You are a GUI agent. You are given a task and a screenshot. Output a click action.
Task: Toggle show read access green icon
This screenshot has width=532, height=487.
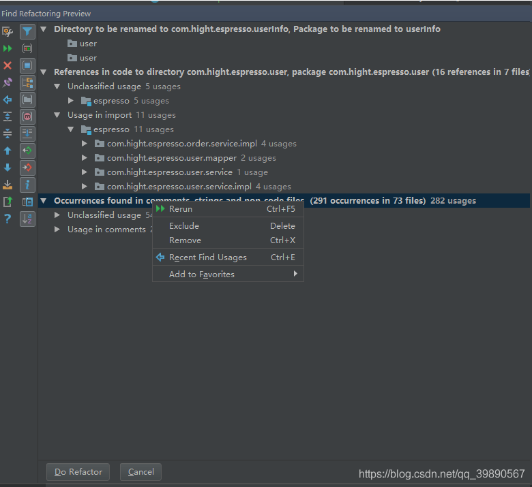pos(27,151)
